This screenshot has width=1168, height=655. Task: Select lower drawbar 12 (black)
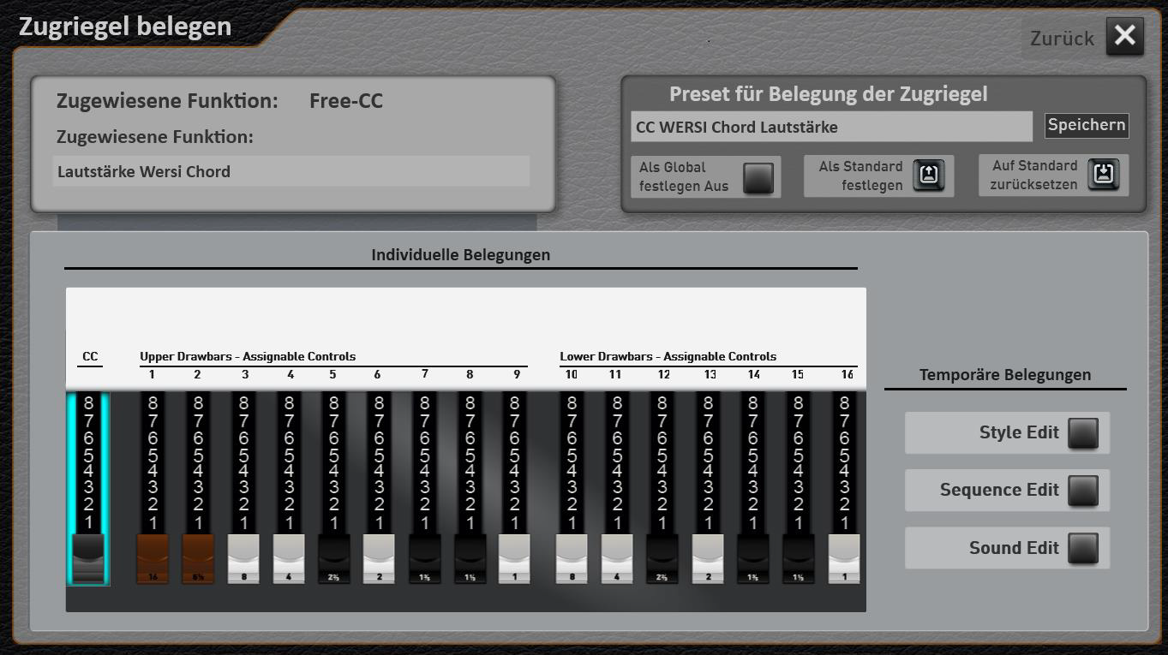pos(662,558)
